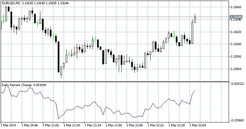This screenshot has width=246, height=129.
Task: Click the 1 Mar 21:50 time label
Action: pyautogui.click(x=114, y=125)
